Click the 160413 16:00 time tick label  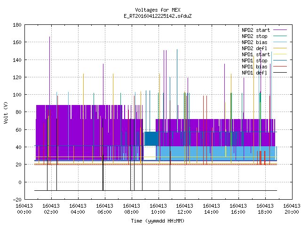click(238, 209)
